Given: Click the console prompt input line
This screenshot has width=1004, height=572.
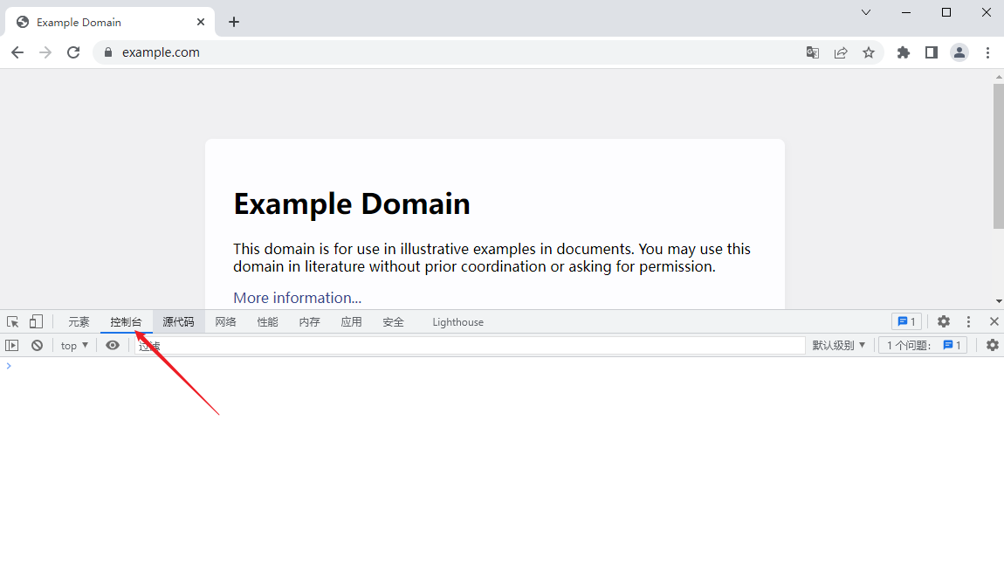Looking at the screenshot, I should click(x=502, y=366).
